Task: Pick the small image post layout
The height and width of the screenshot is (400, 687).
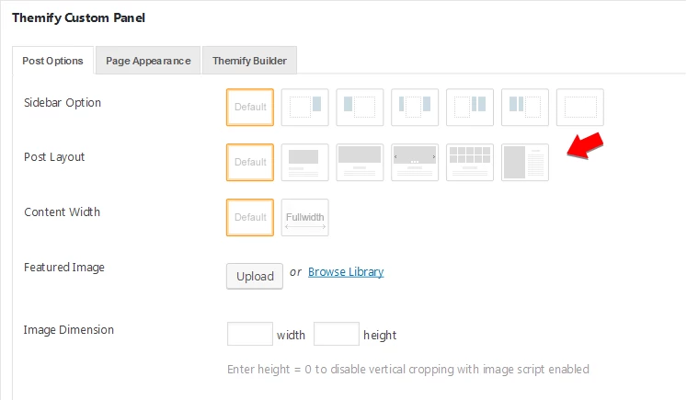Action: tap(305, 162)
